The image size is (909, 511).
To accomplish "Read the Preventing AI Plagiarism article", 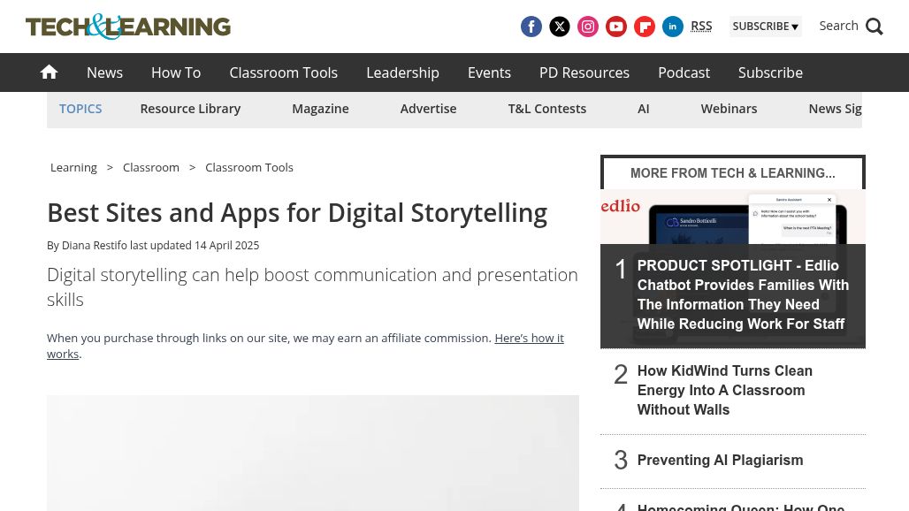I will [x=720, y=460].
